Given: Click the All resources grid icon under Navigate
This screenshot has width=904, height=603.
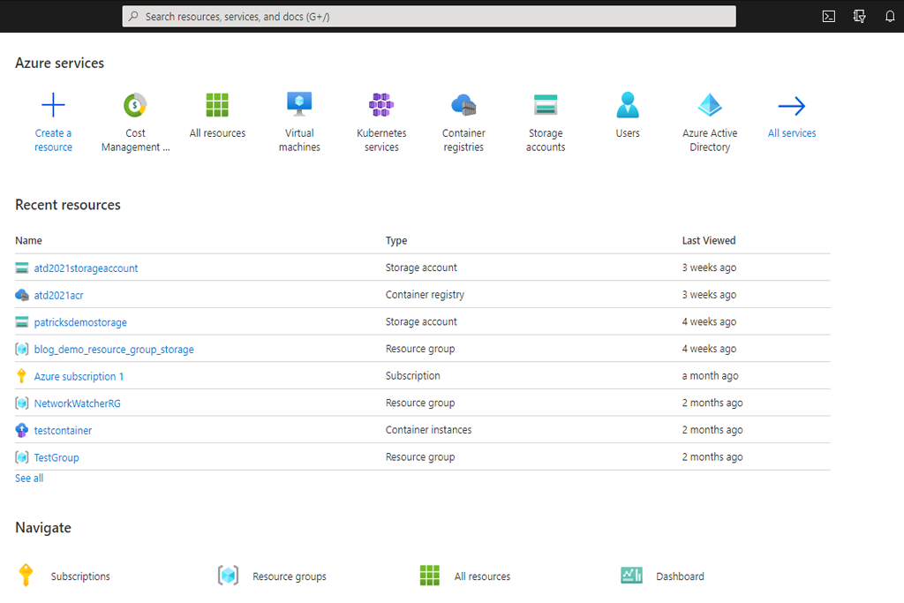Looking at the screenshot, I should click(x=430, y=576).
